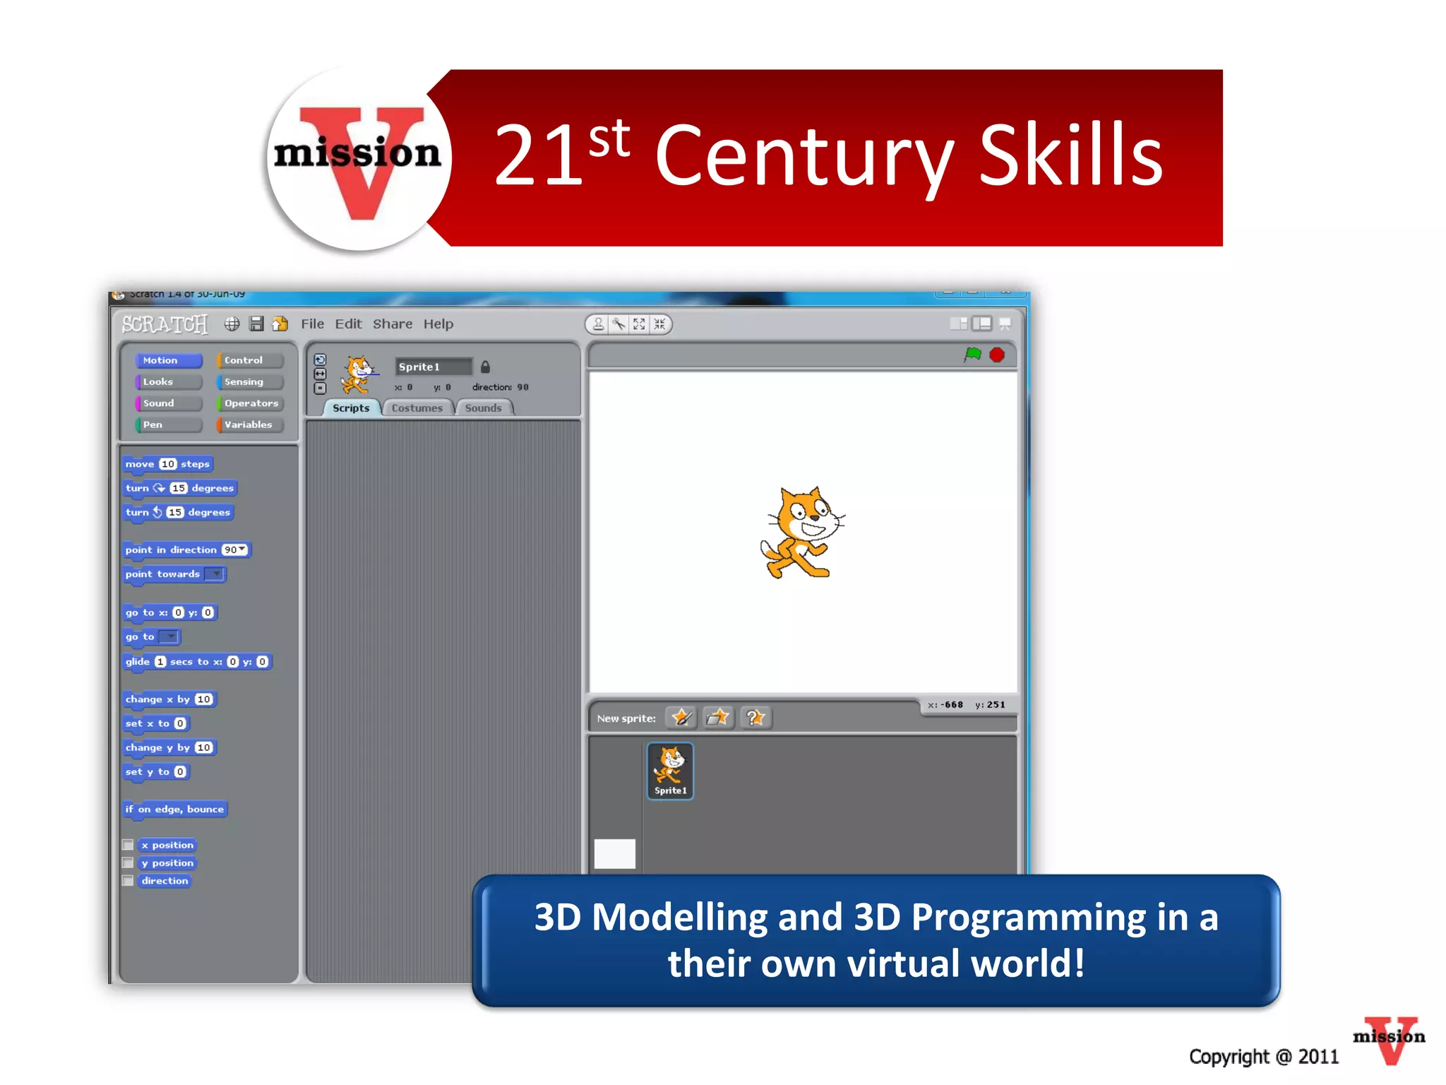This screenshot has height=1085, width=1446.
Task: Select the delete scissors tool
Action: coord(619,324)
